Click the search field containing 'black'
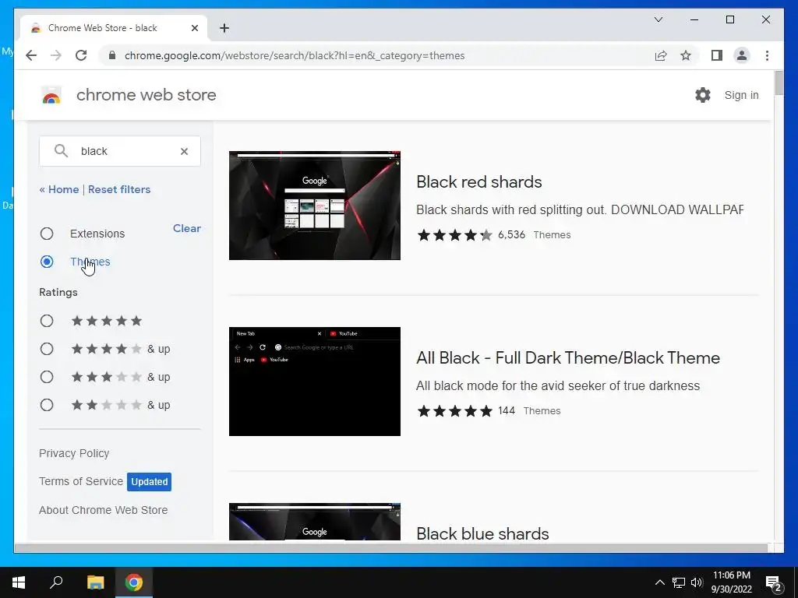 (119, 151)
